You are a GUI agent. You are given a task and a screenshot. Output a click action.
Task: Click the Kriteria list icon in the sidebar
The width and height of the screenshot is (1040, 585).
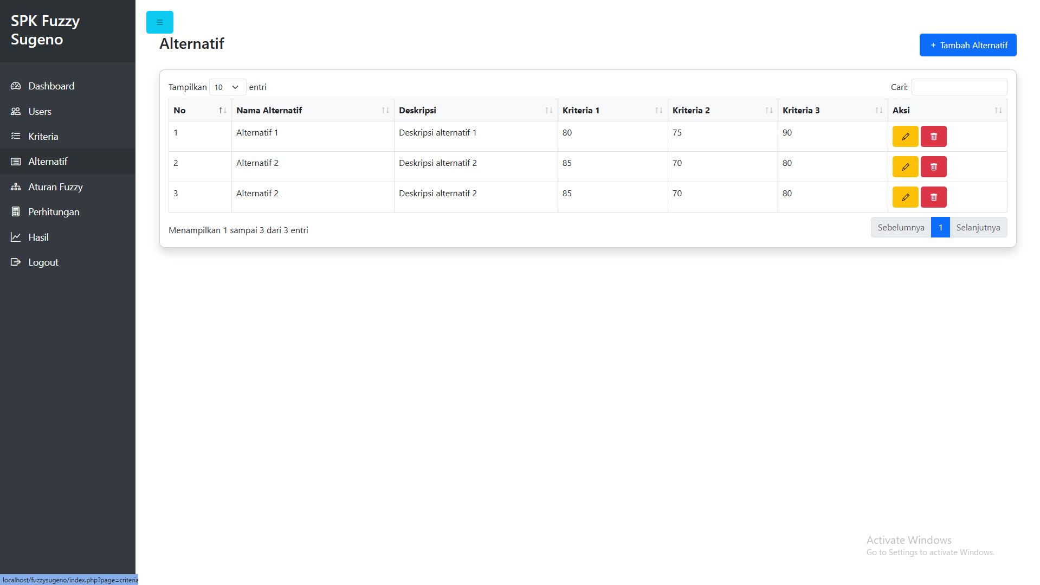click(x=16, y=136)
